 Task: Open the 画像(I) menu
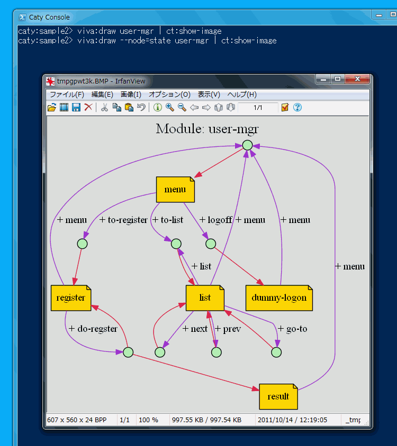[131, 95]
